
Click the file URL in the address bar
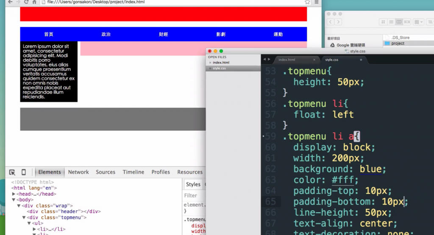pyautogui.click(x=96, y=2)
